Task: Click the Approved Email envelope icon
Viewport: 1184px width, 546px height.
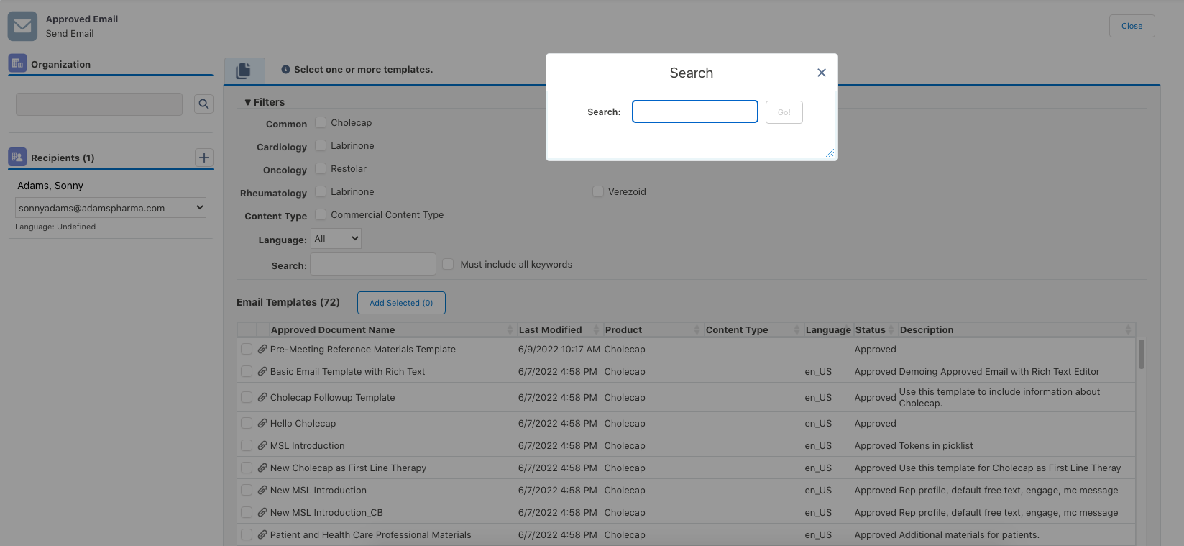Action: [x=22, y=27]
